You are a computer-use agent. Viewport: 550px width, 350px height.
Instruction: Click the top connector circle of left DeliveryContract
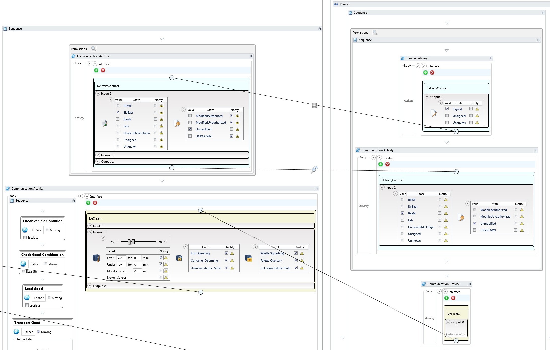[172, 78]
